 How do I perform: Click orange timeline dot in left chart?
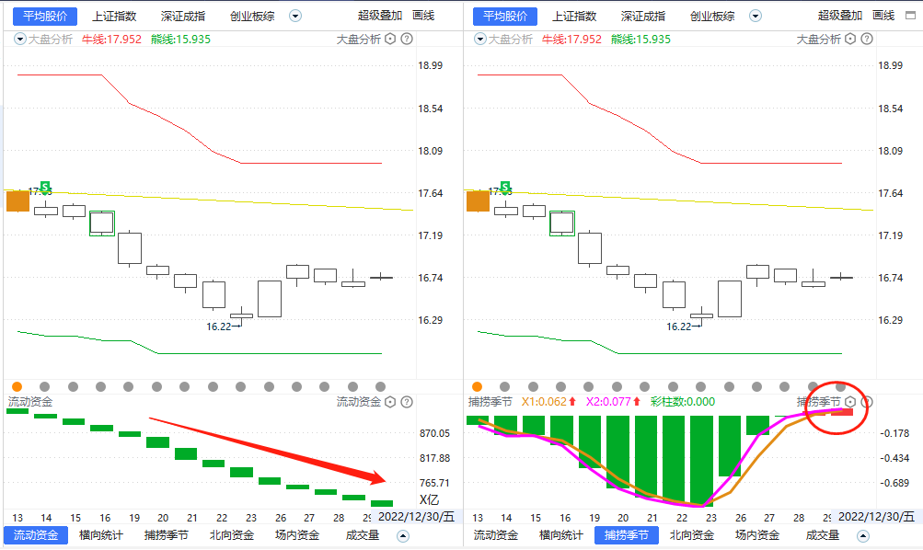(x=17, y=386)
